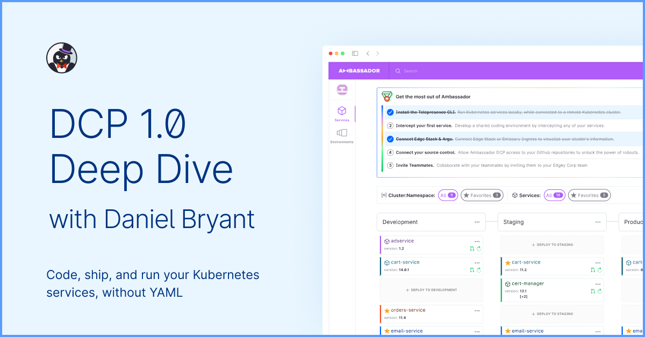Click the star on Staging email-service card
645x337 pixels.
click(x=507, y=331)
